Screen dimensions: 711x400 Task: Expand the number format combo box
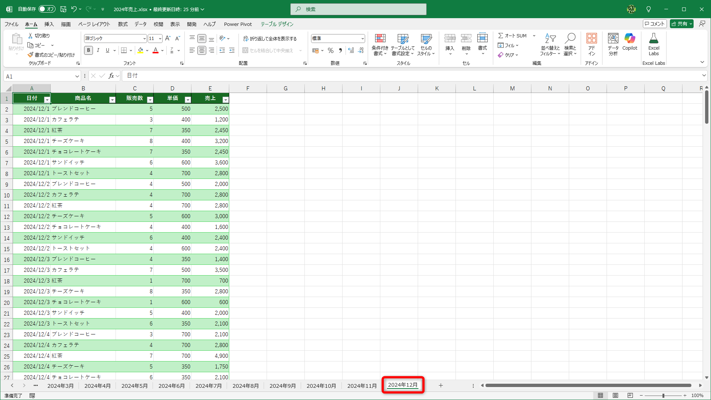click(362, 39)
